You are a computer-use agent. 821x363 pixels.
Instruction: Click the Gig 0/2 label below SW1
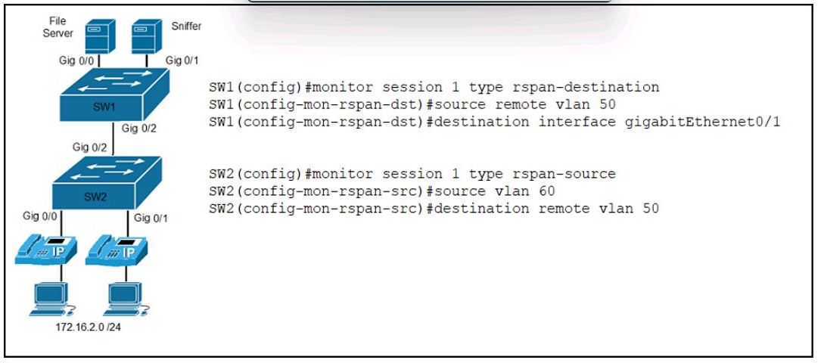point(138,128)
